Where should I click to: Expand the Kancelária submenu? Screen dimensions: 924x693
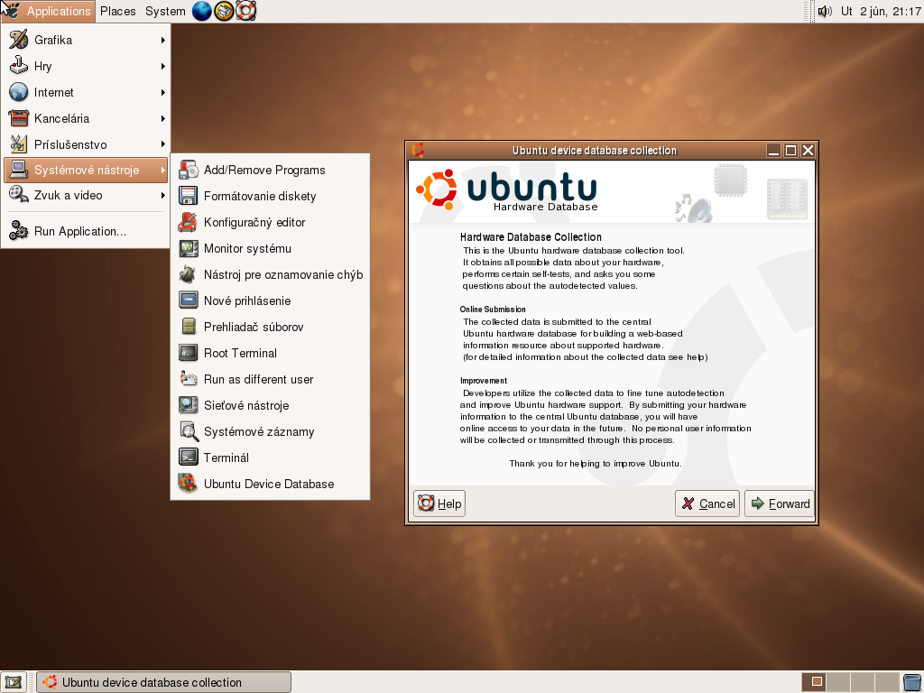point(87,118)
